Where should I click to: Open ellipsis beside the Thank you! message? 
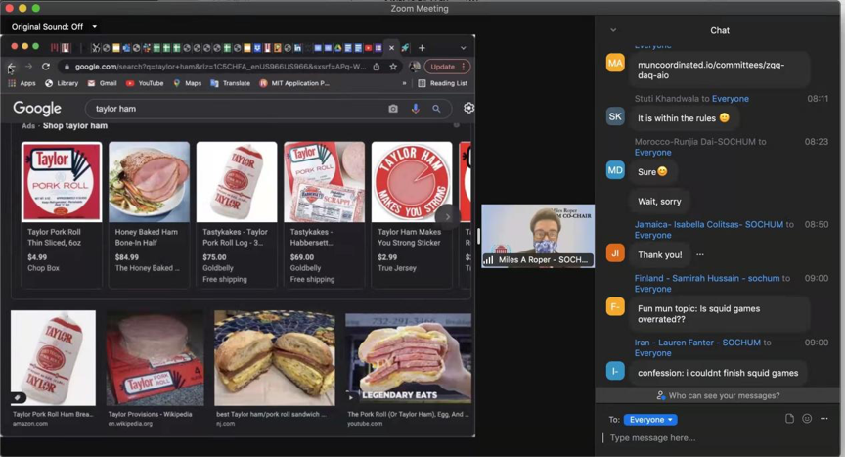click(x=699, y=254)
